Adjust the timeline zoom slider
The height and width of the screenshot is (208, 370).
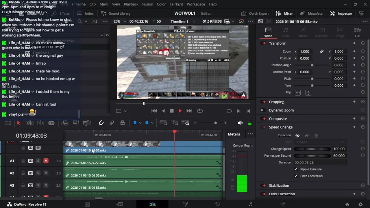tap(210, 123)
